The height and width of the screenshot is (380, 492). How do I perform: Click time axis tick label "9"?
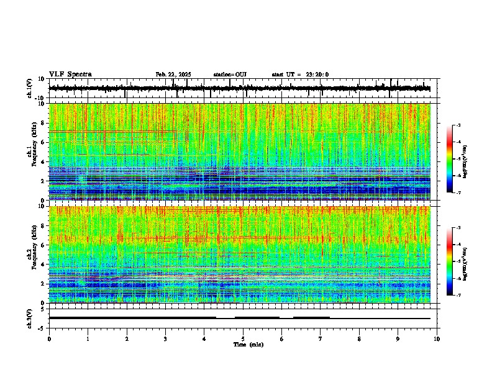(x=398, y=339)
